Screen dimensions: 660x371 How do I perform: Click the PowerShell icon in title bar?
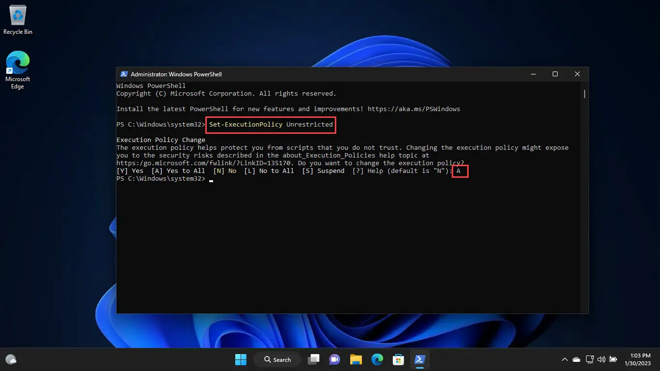coord(124,74)
